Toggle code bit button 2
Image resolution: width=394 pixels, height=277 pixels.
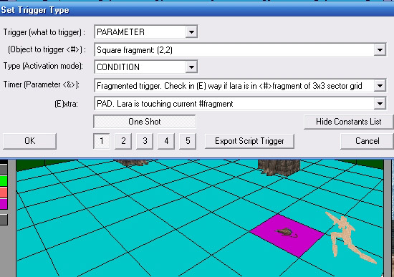coord(123,141)
